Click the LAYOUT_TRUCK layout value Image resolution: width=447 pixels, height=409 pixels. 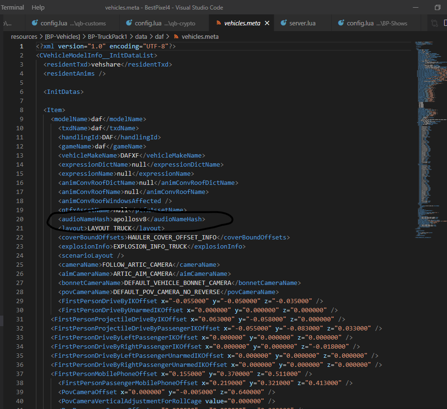tap(110, 228)
